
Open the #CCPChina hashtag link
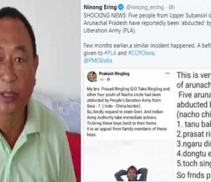point(142,53)
